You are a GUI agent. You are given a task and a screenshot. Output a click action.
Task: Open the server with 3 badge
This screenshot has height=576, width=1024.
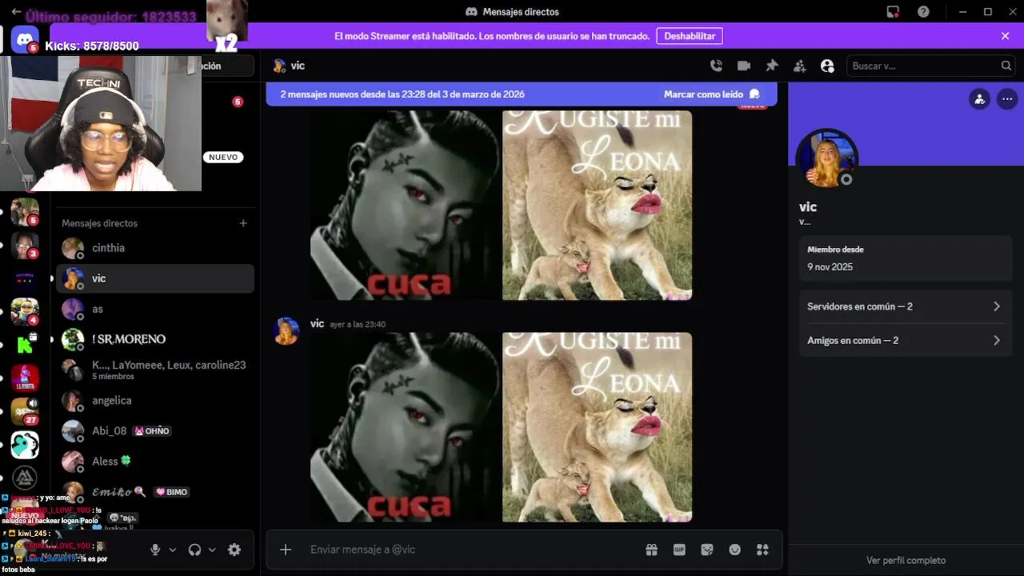[25, 245]
